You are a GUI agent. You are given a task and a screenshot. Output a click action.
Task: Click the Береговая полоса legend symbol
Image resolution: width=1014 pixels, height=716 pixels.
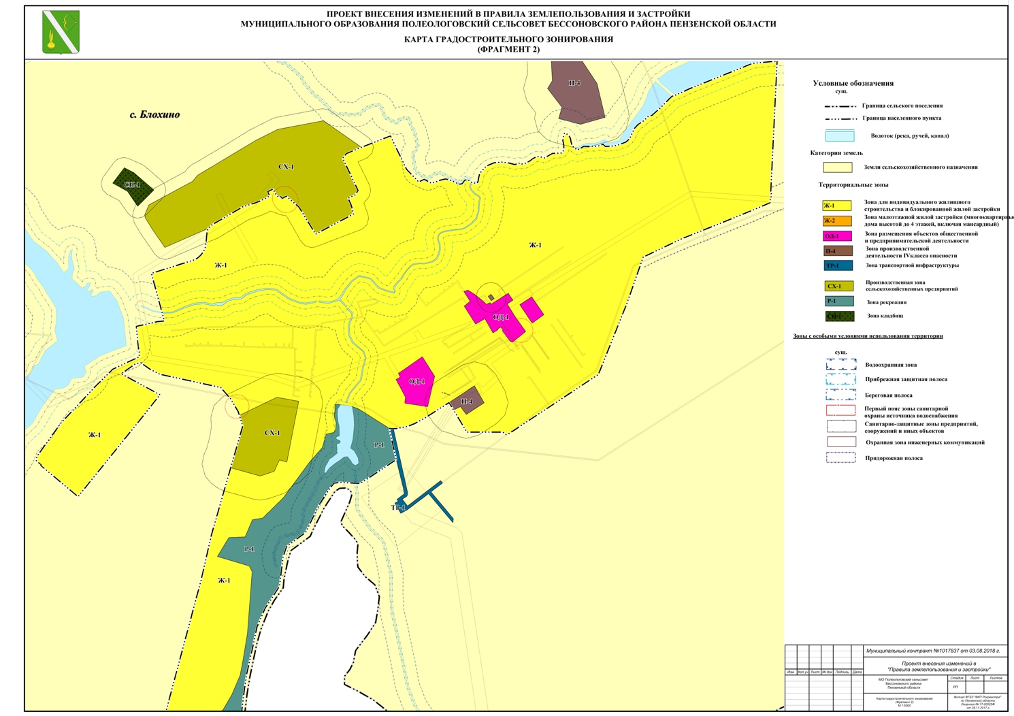[x=841, y=395]
